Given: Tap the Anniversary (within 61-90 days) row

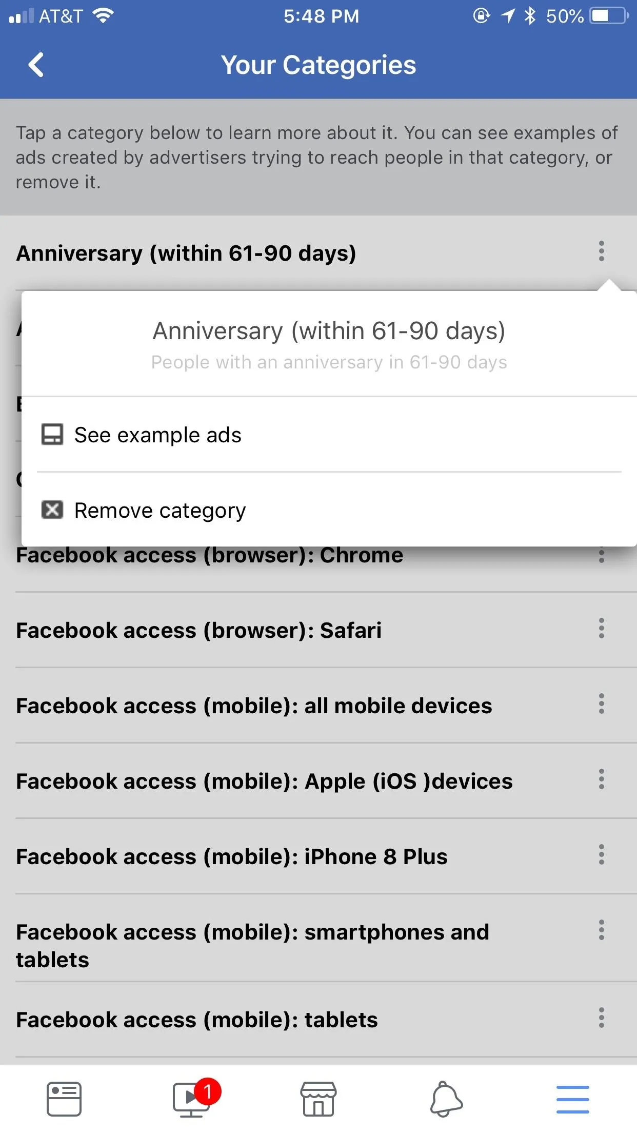Looking at the screenshot, I should (x=318, y=253).
